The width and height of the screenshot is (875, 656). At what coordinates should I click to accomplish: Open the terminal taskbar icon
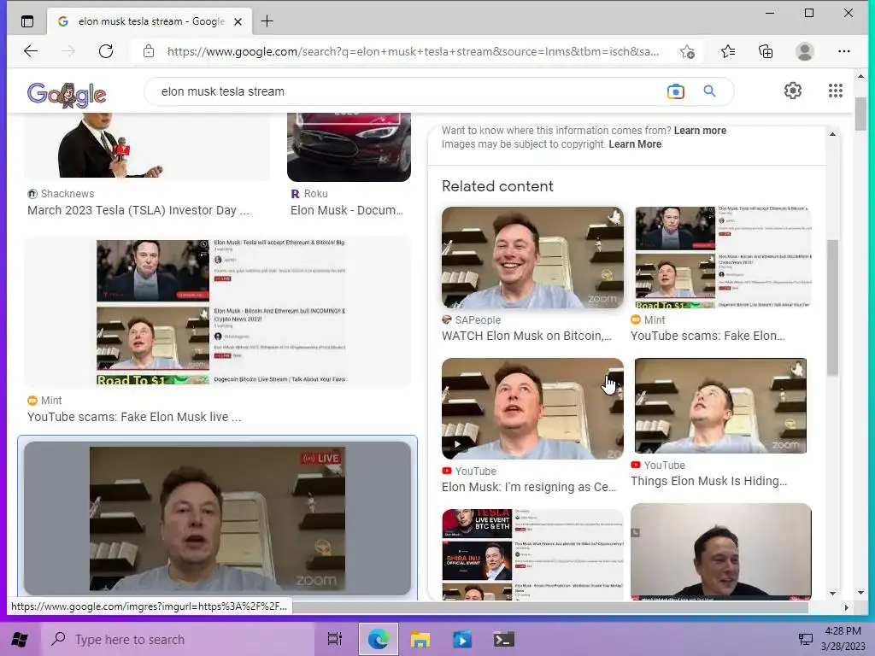click(503, 639)
